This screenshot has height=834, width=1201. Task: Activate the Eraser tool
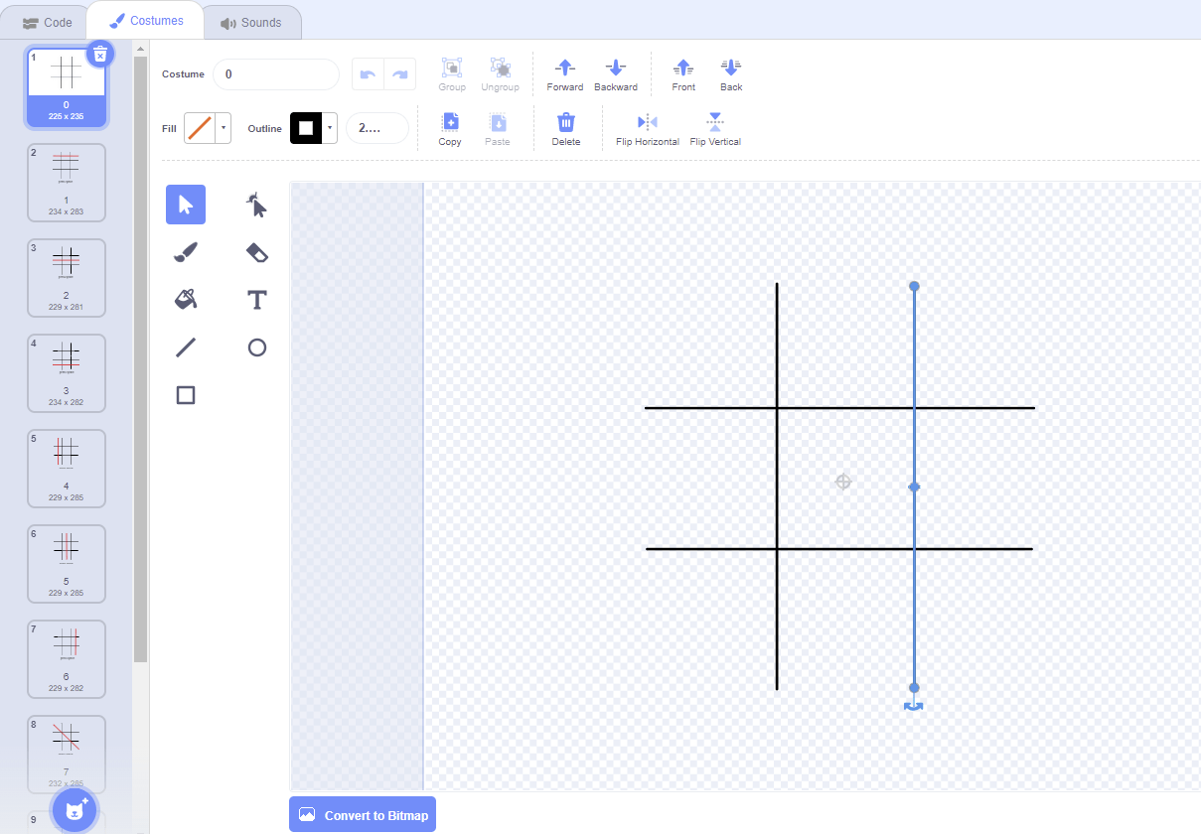click(257, 252)
